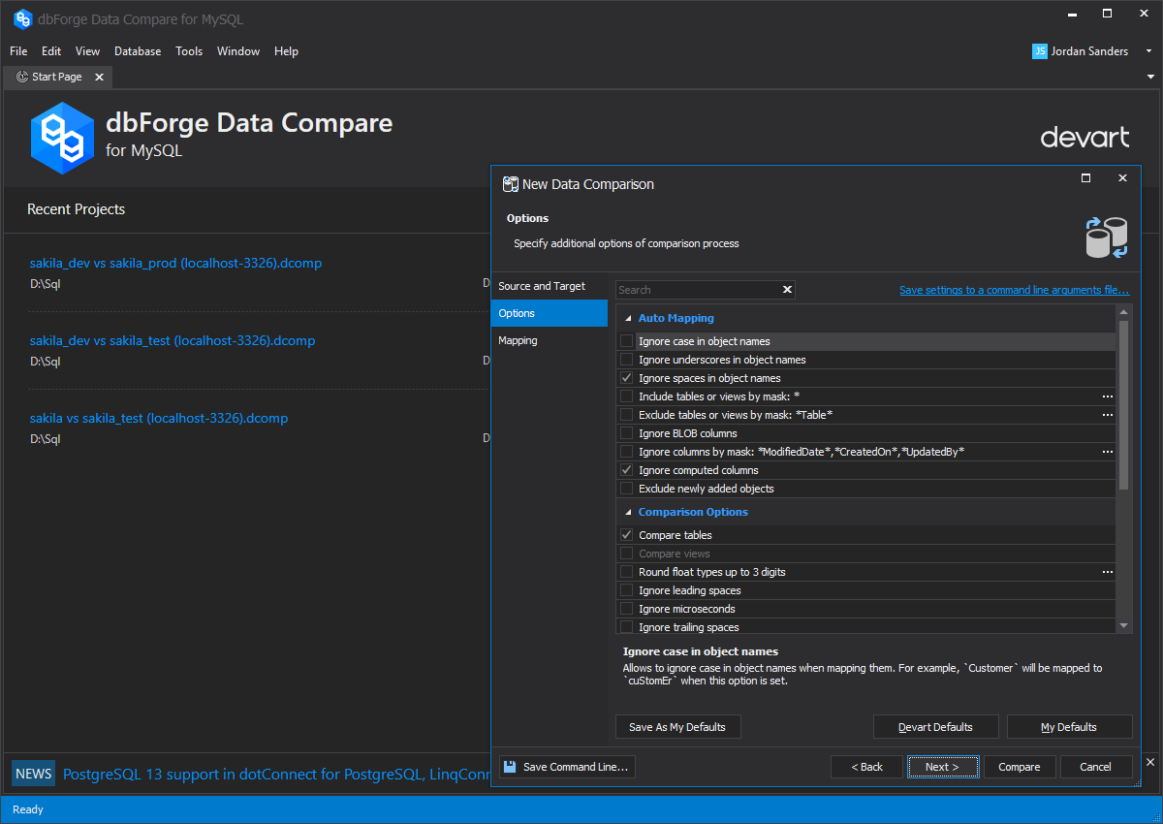Open the Window menu
Image resolution: width=1163 pixels, height=824 pixels.
pos(238,51)
